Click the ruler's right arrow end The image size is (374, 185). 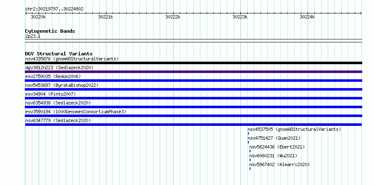361,13
